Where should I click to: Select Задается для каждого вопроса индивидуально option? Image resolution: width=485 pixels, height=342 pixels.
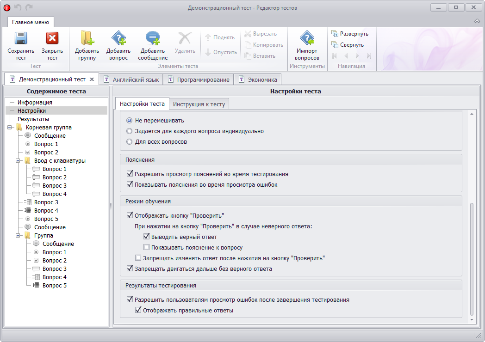(x=129, y=131)
